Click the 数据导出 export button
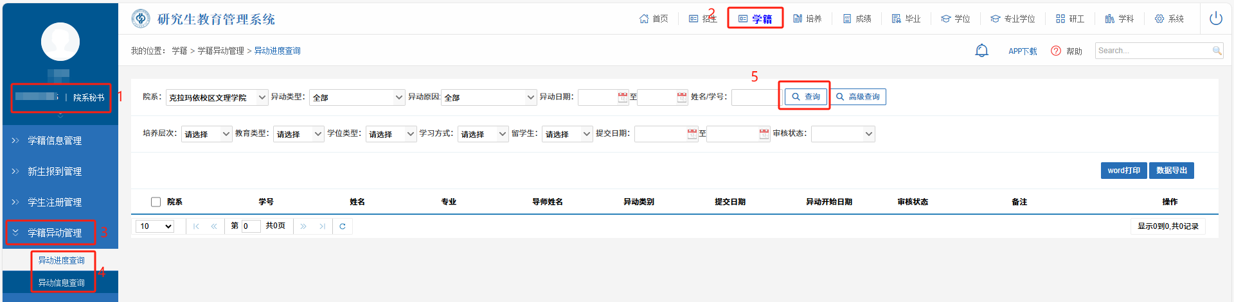1234x302 pixels. (1171, 171)
